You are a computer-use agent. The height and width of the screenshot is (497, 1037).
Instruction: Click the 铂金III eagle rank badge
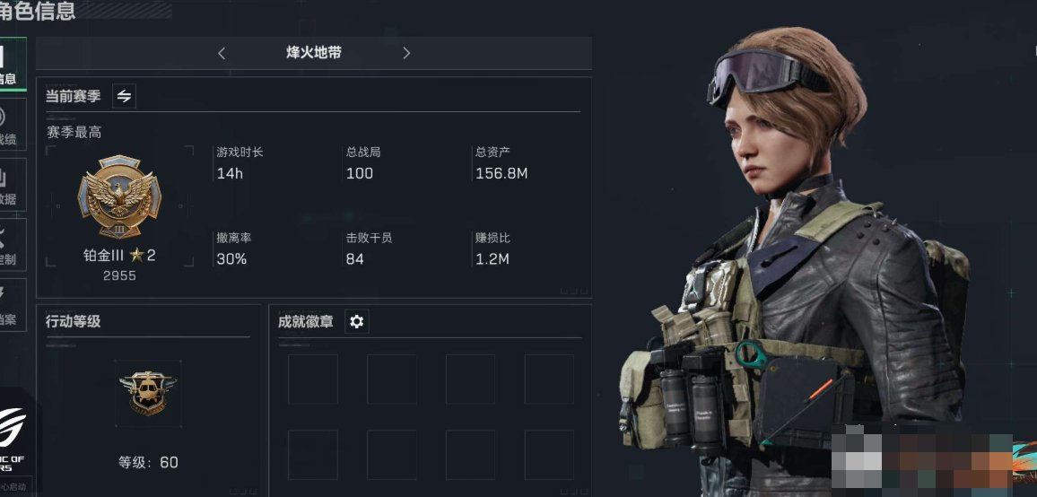(119, 197)
